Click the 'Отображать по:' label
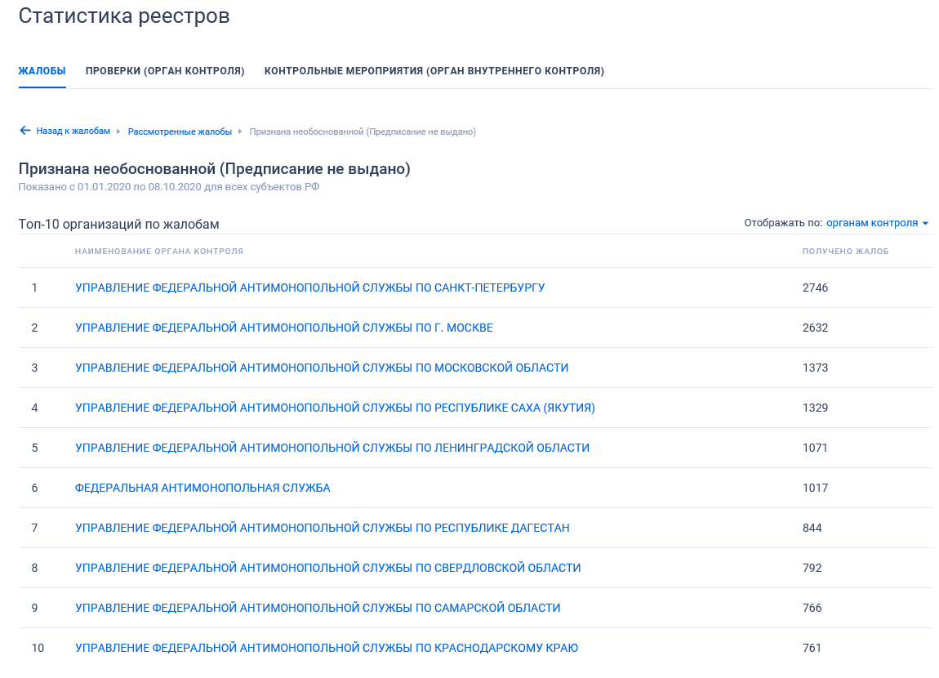This screenshot has width=939, height=678. [x=783, y=223]
